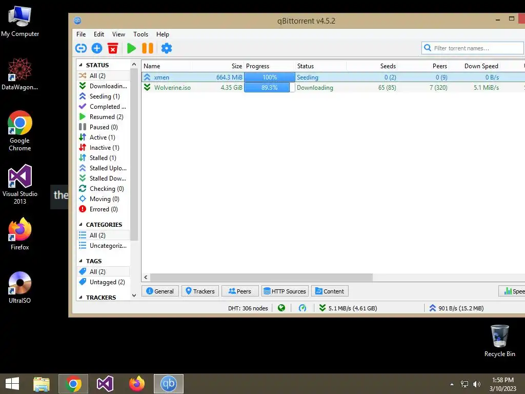Image resolution: width=525 pixels, height=394 pixels.
Task: Filter by Active (1) status
Action: pos(104,137)
